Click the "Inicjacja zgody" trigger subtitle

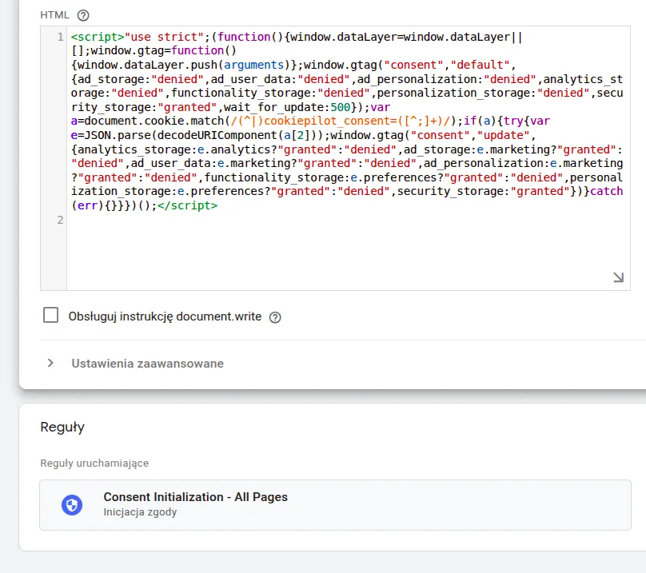pyautogui.click(x=140, y=512)
